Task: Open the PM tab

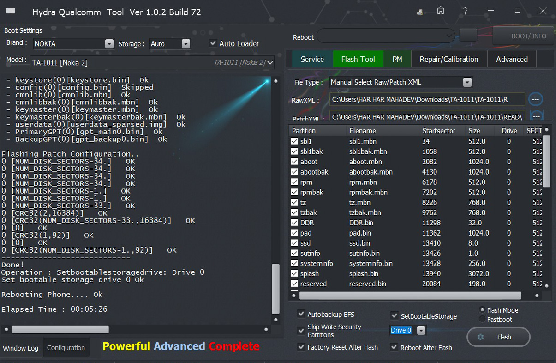Action: [398, 59]
